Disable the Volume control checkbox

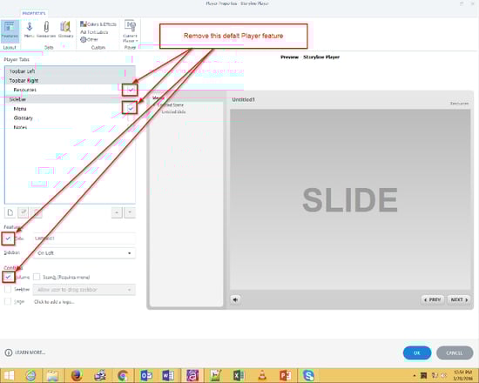coord(8,277)
